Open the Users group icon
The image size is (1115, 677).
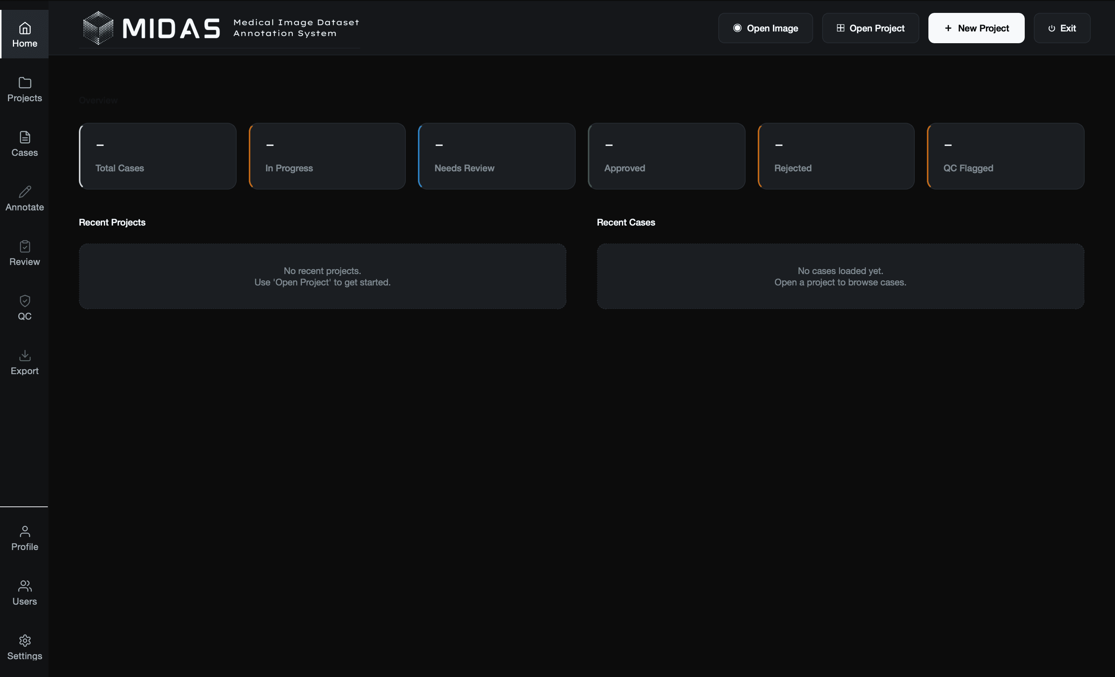[24, 586]
